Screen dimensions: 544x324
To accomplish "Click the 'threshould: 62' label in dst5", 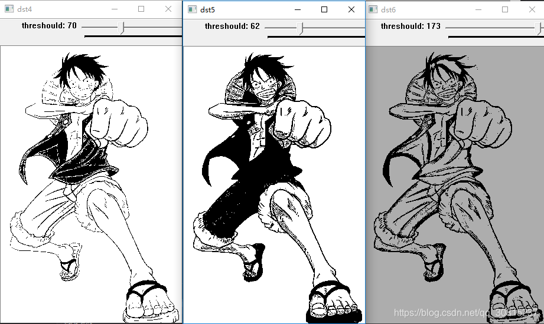I will pos(232,27).
